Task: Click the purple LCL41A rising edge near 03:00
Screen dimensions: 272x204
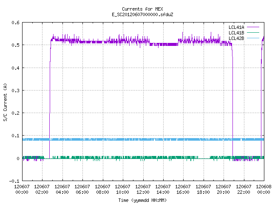Action: pos(50,99)
